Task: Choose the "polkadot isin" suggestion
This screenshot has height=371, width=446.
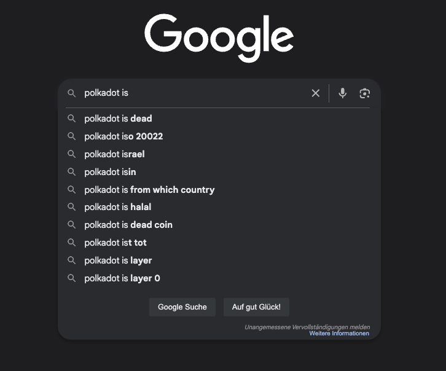Action: [110, 172]
